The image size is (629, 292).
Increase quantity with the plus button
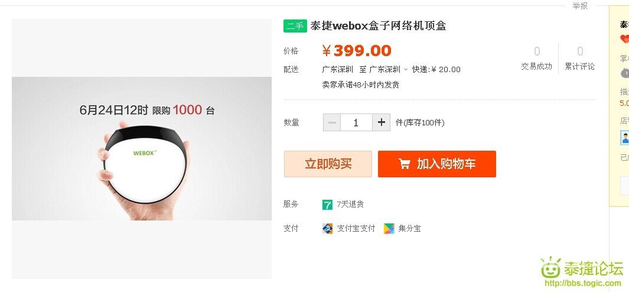point(381,122)
